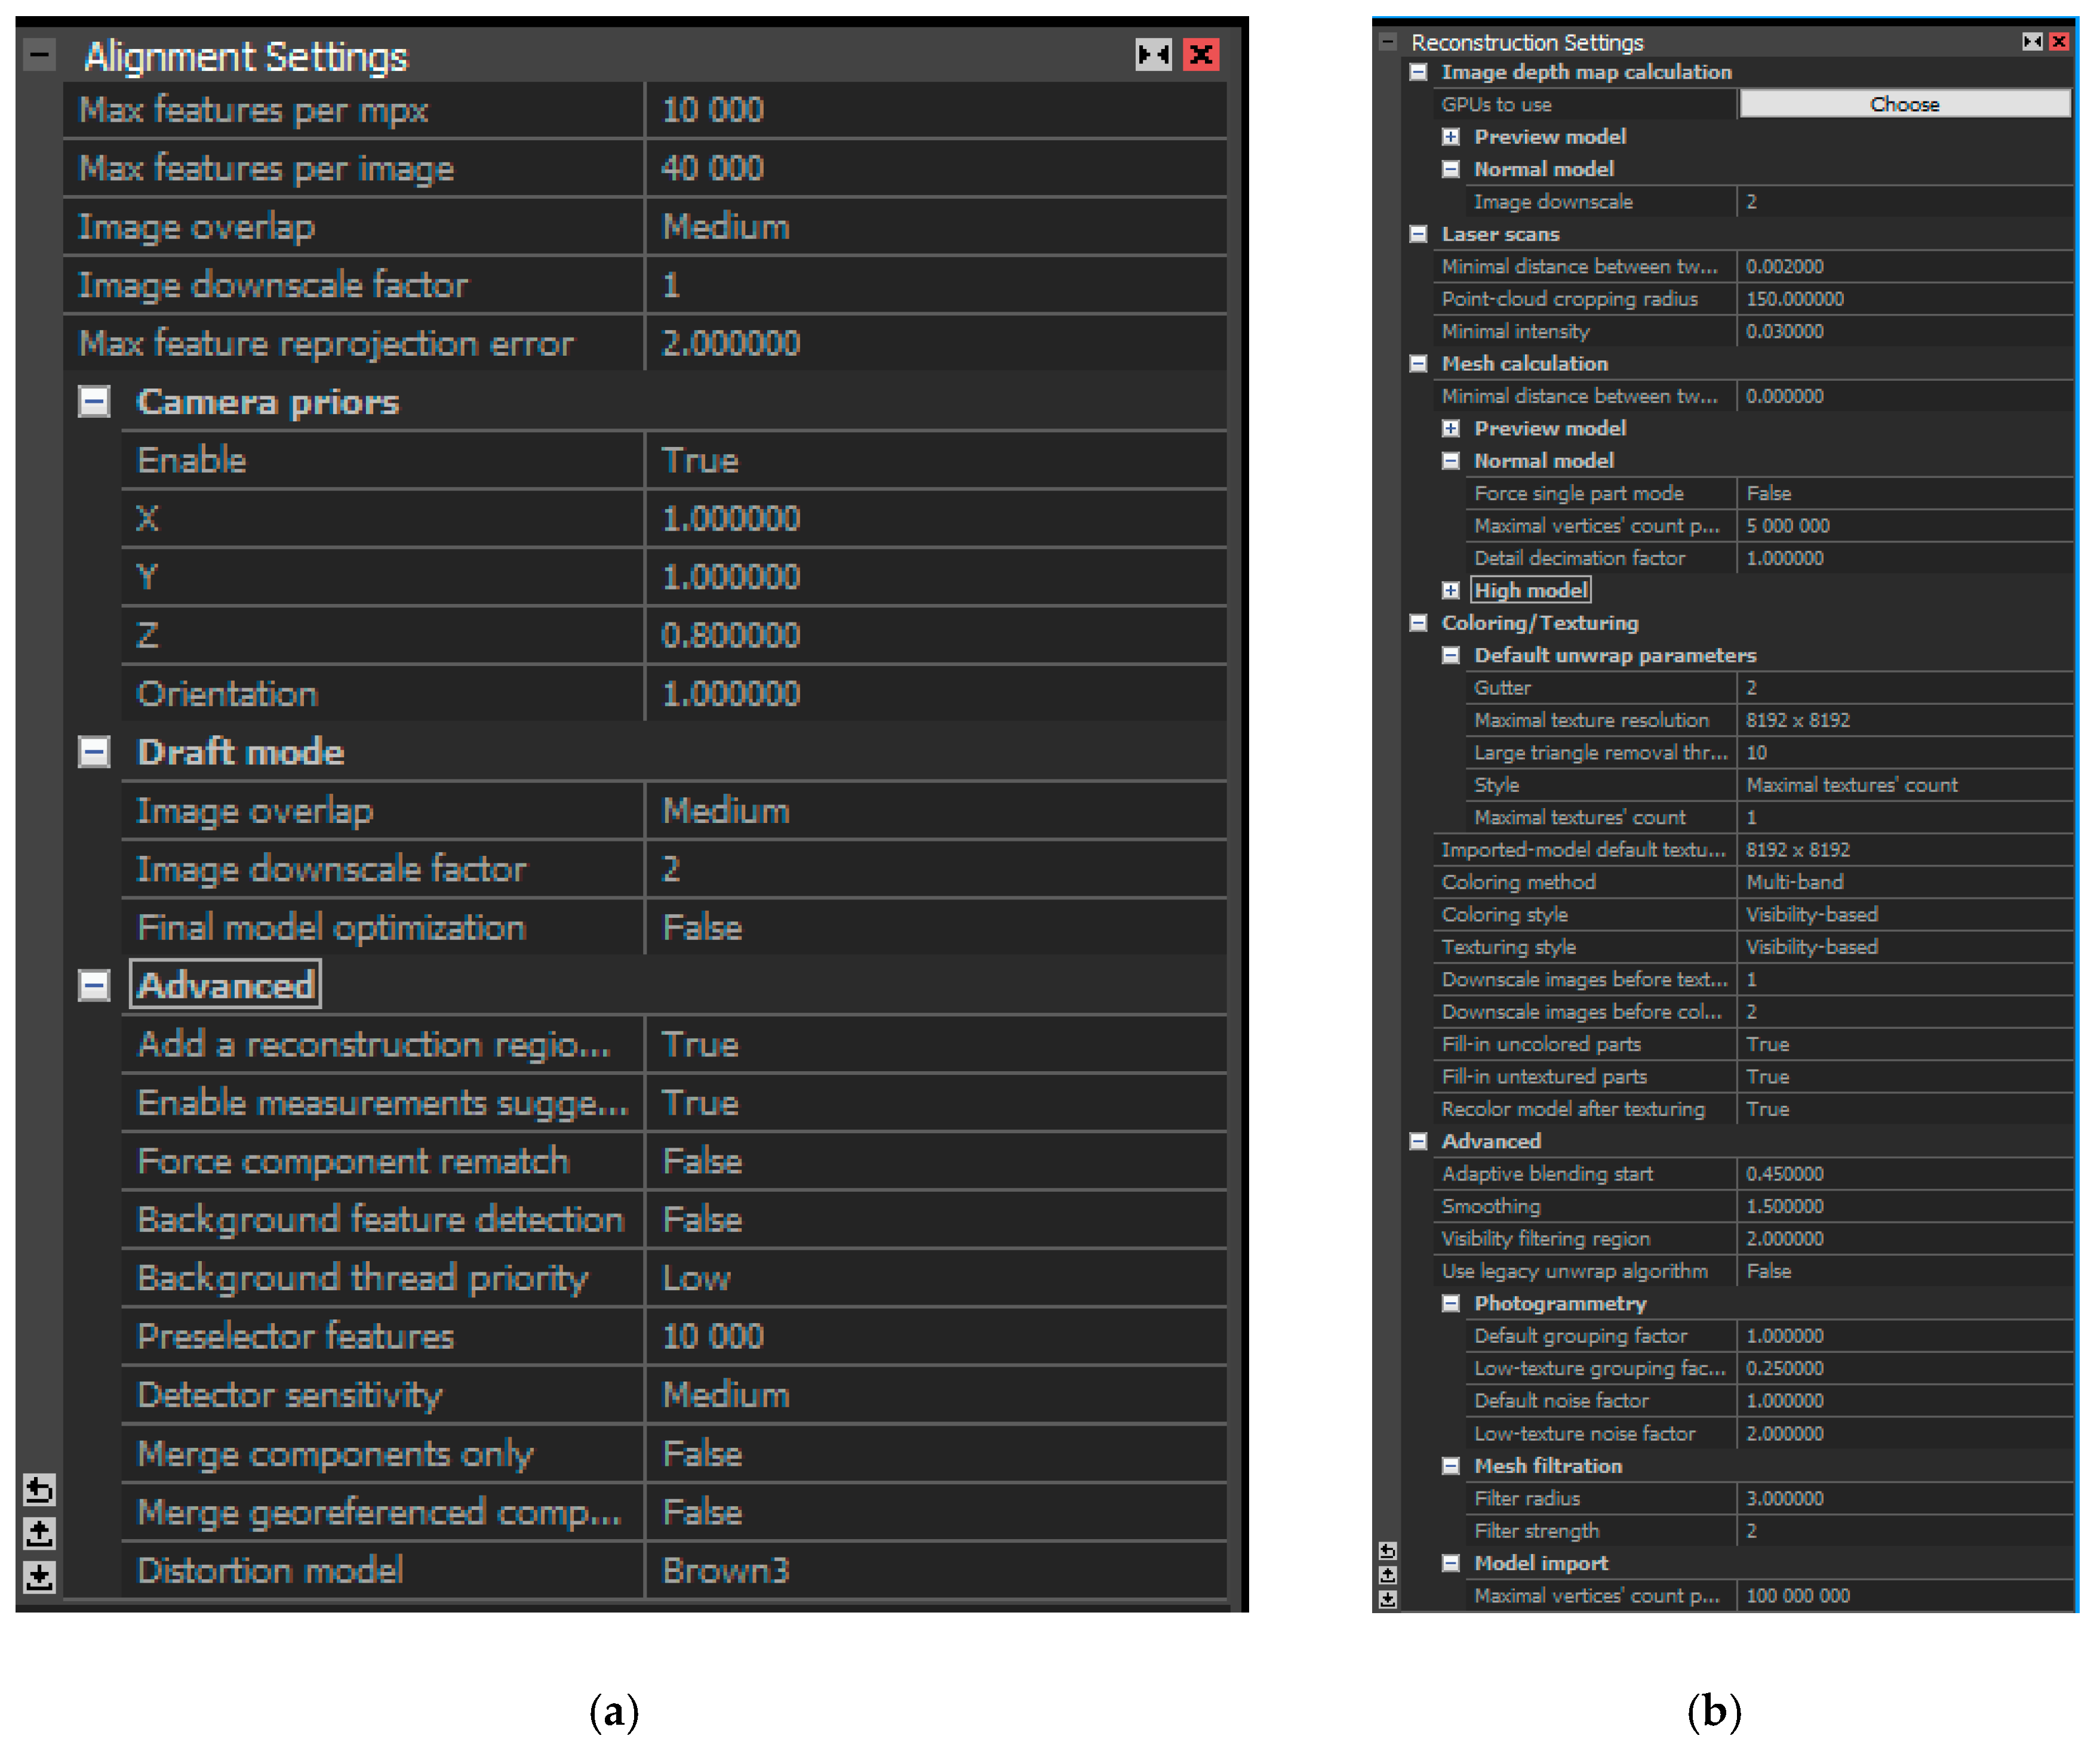This screenshot has height=1748, width=2100.
Task: Open top-level Image overlap Medium dropdown
Action: (936, 227)
